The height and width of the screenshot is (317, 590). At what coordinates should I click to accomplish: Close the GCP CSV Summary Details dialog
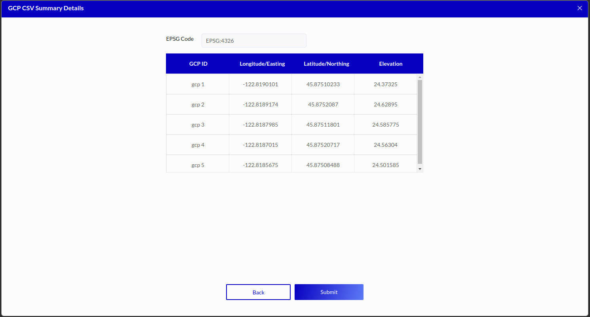[580, 8]
